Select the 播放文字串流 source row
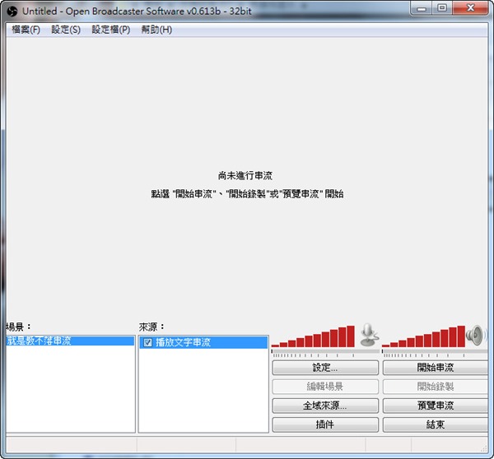Image resolution: width=494 pixels, height=459 pixels. tap(203, 342)
